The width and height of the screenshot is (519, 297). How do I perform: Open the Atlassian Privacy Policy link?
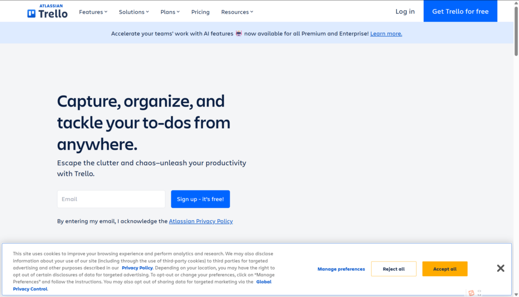[201, 221]
